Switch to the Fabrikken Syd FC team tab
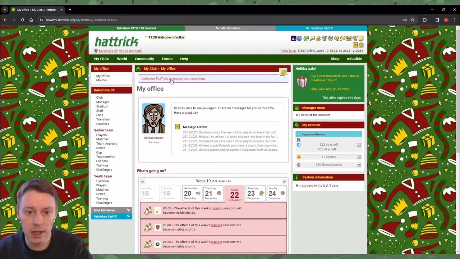This screenshot has height=259, width=460. point(321,28)
